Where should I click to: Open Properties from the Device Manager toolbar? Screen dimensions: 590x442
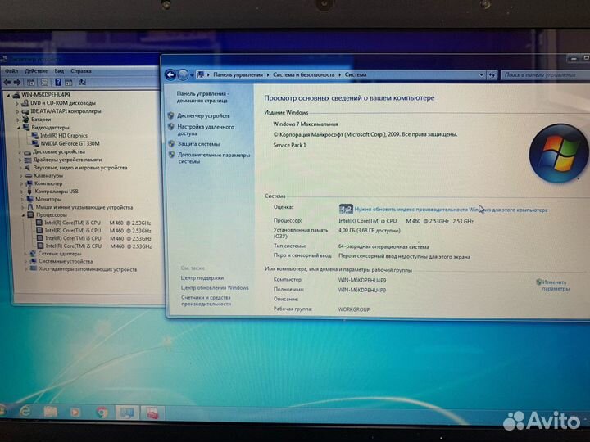[x=45, y=83]
